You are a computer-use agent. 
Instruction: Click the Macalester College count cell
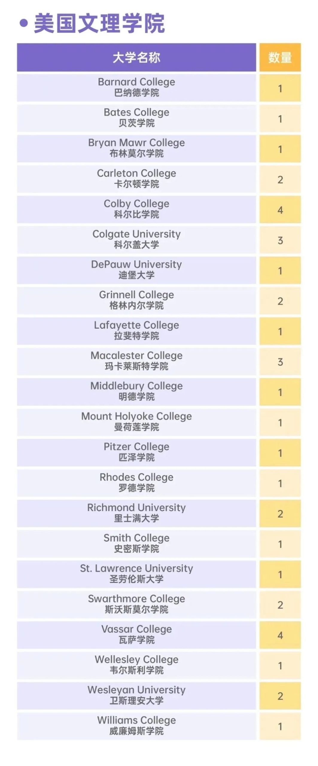[x=280, y=362]
